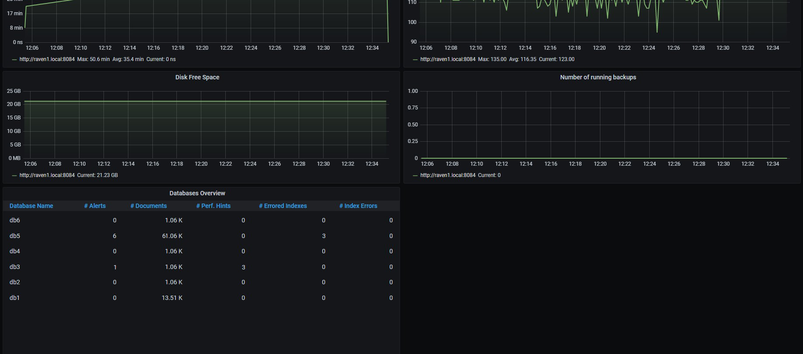Select the db3 database name cell
Viewport: 803px width, 354px height.
click(15, 267)
